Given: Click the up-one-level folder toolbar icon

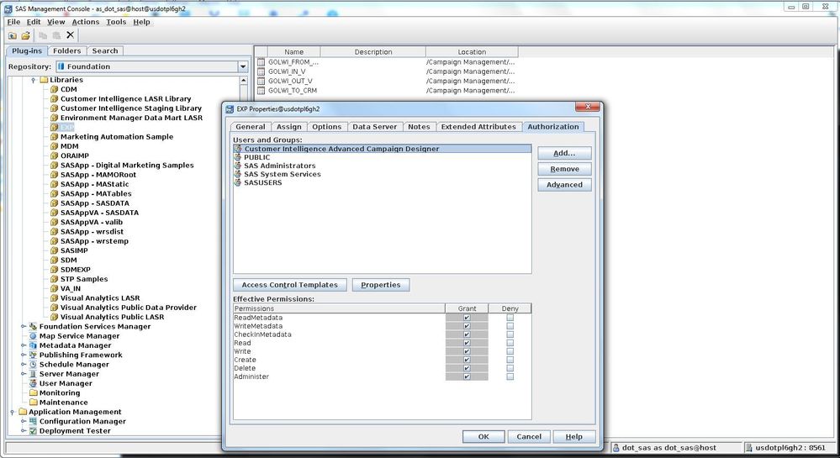Looking at the screenshot, I should point(13,36).
